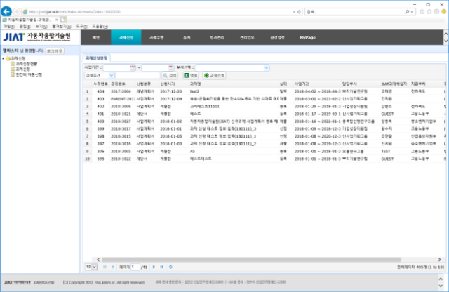Open the MyPage top navigation menu
This screenshot has width=449, height=292.
(x=307, y=36)
